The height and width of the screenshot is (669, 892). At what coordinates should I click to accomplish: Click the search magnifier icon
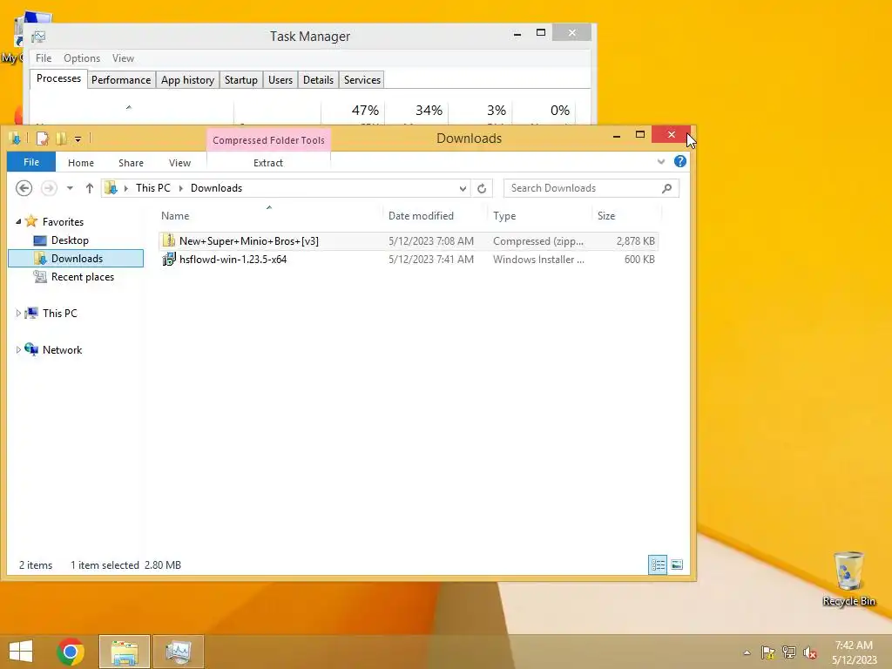pyautogui.click(x=666, y=188)
